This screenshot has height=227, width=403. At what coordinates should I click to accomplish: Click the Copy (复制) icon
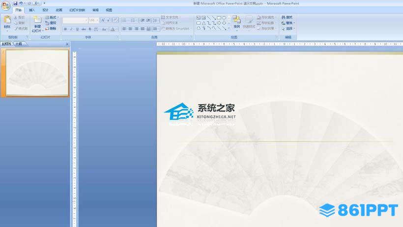pos(16,23)
